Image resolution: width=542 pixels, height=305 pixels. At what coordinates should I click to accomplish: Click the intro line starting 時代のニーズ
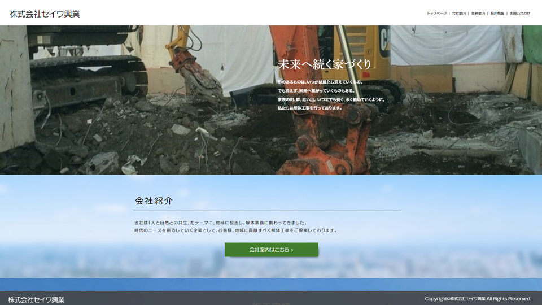(235, 230)
